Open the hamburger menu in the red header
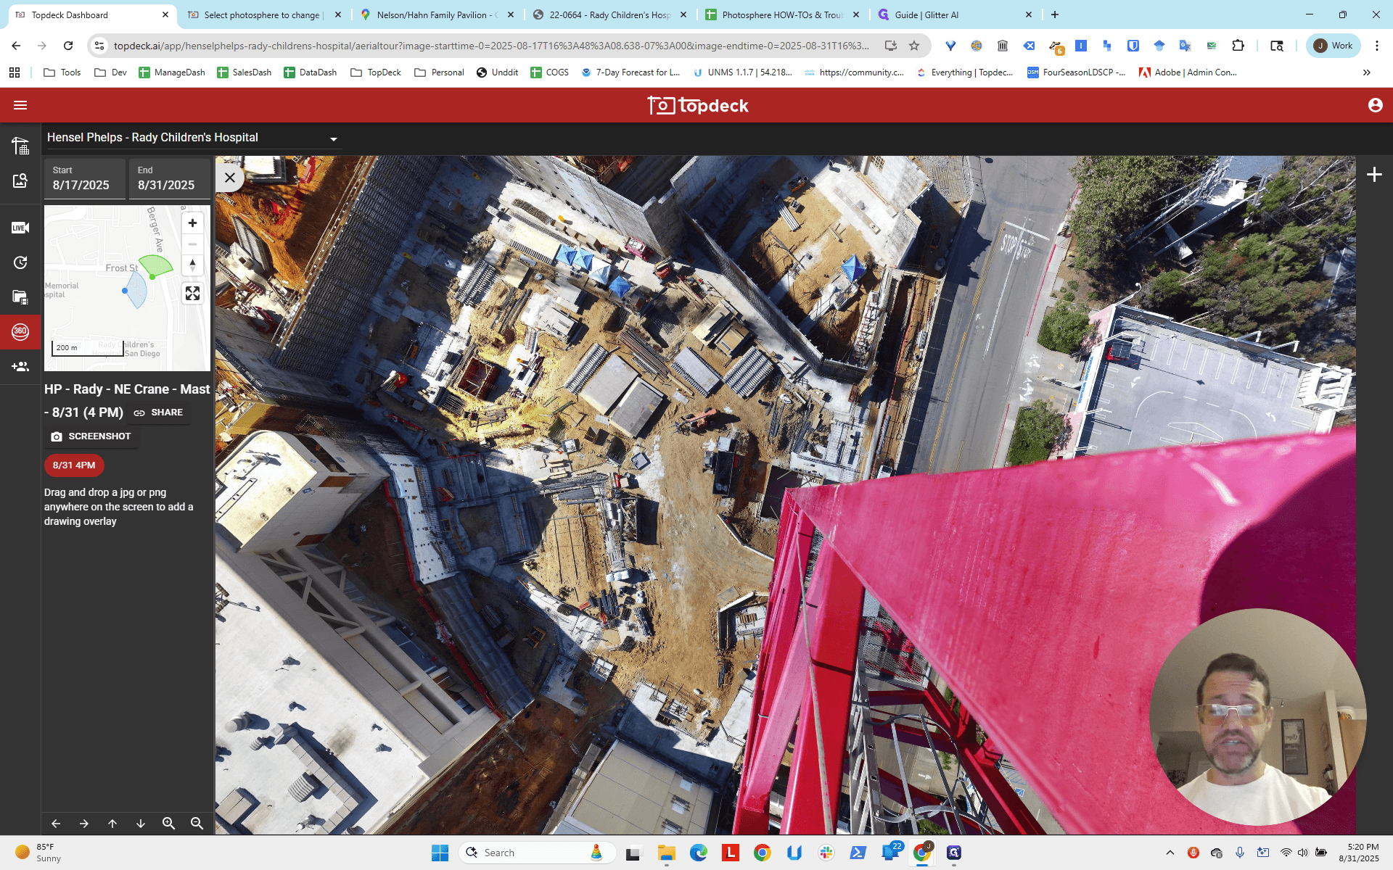This screenshot has width=1393, height=870. (20, 105)
